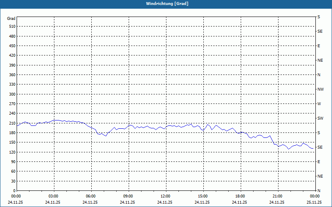
Task: Select the '18:00' time axis label
Action: [x=241, y=196]
